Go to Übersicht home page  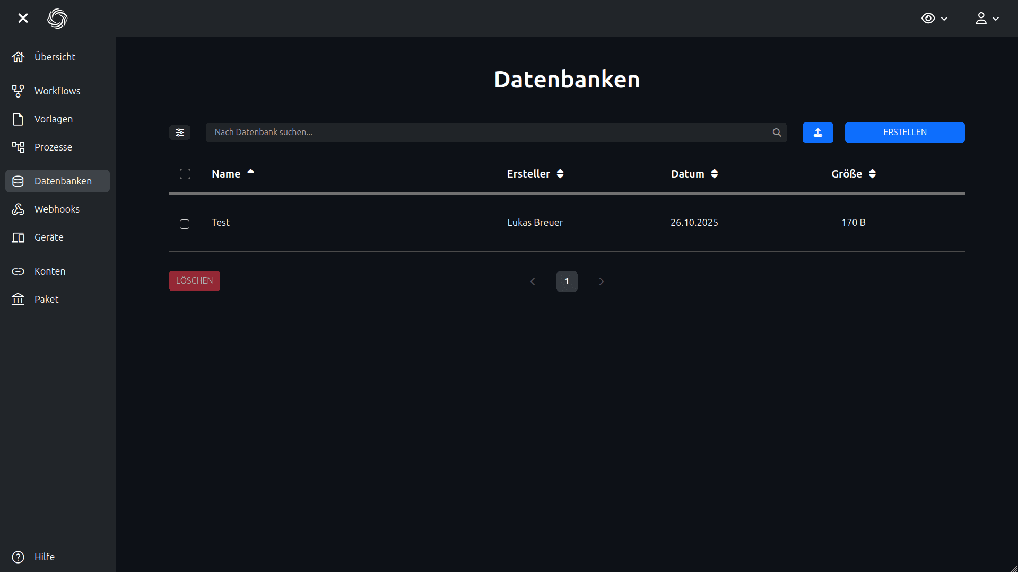(x=55, y=57)
